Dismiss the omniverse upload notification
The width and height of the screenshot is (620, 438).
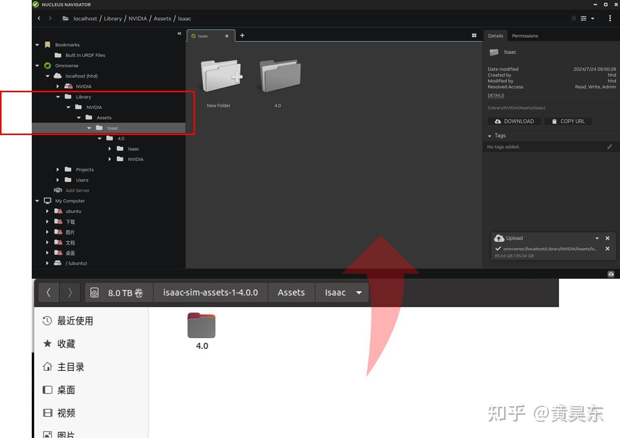[607, 248]
